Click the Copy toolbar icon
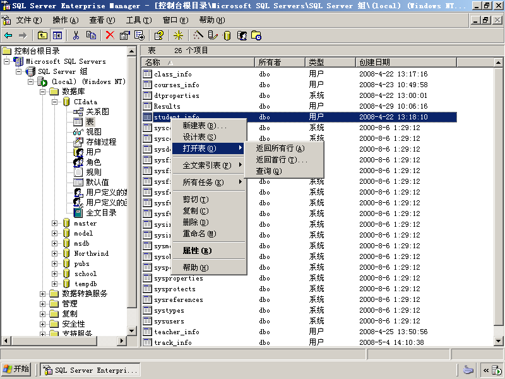Viewport: 505px width, 379px height. click(91, 35)
